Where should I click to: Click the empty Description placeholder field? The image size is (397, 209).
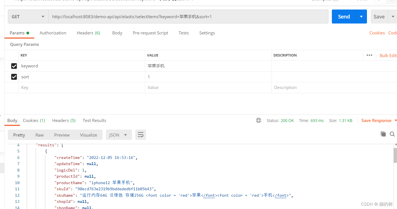coord(334,88)
